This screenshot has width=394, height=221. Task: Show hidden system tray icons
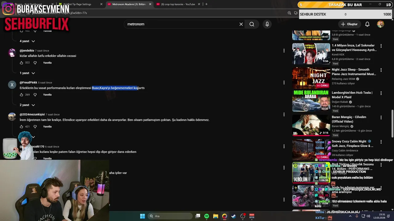click(350, 216)
